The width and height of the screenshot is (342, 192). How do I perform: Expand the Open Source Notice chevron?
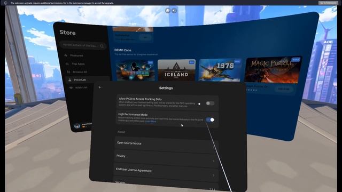(214, 147)
